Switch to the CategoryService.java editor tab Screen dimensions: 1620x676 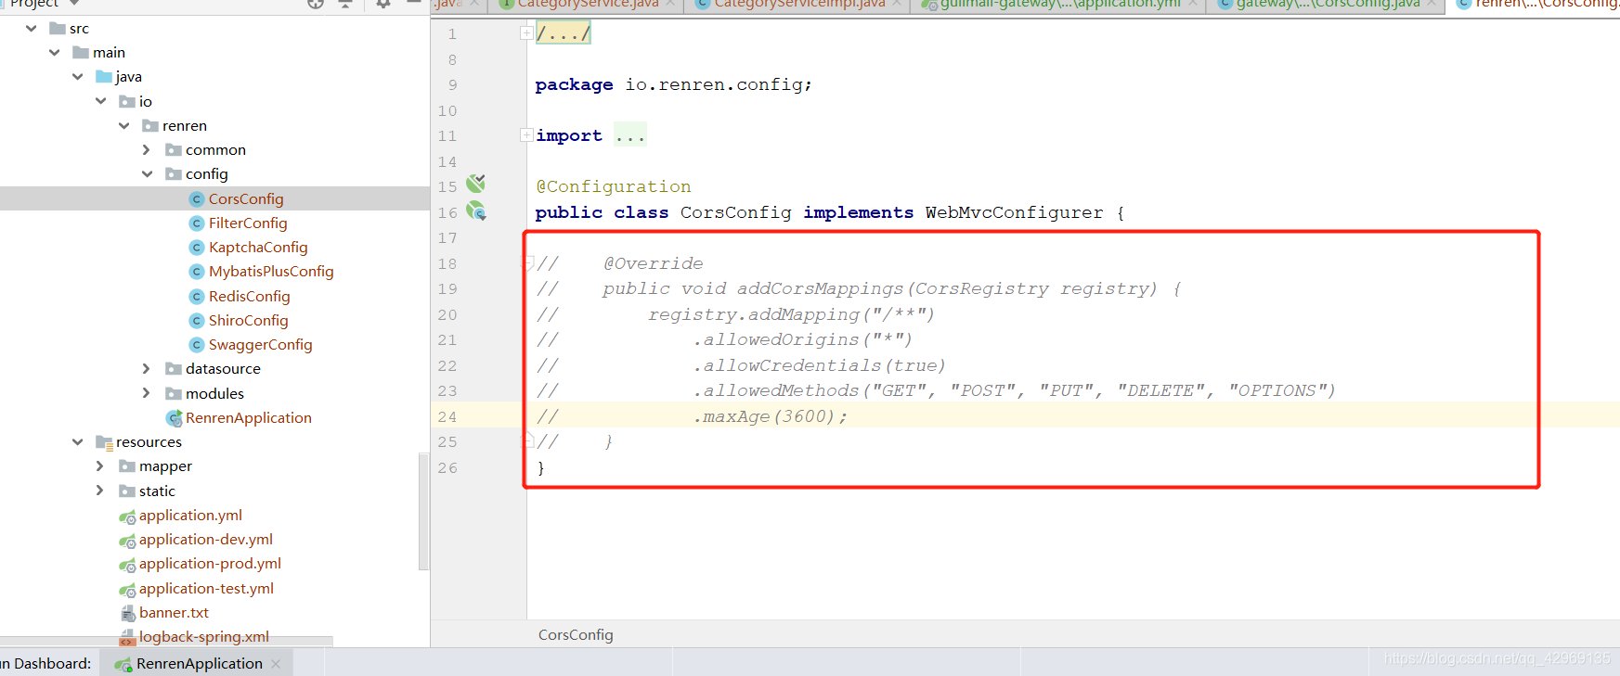[x=588, y=4]
